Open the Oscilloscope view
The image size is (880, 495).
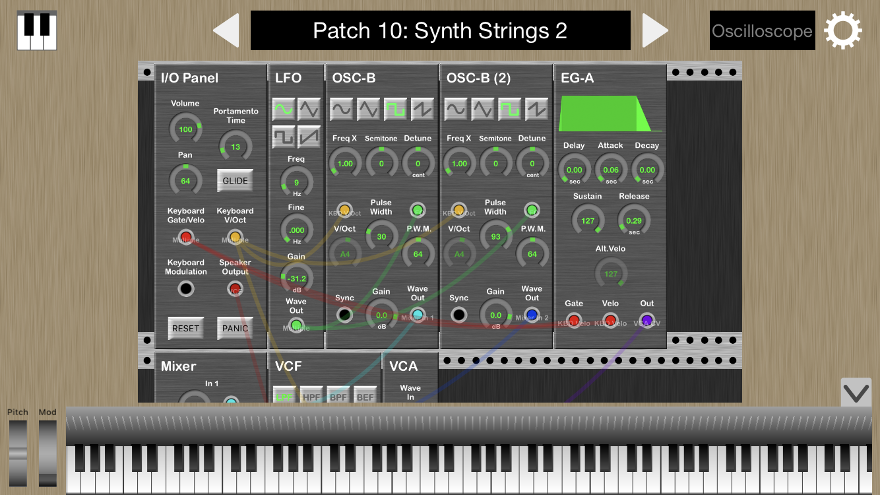pyautogui.click(x=762, y=30)
